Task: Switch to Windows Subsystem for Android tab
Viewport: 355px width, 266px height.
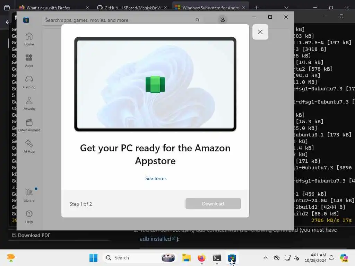Action: click(x=210, y=8)
